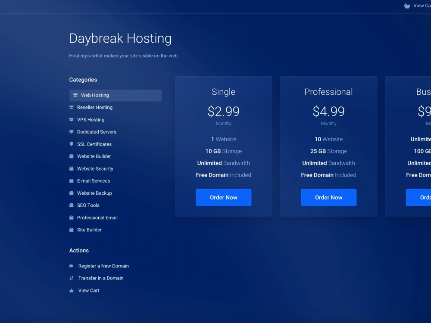Open SEO Tools category
The image size is (431, 323).
point(88,205)
